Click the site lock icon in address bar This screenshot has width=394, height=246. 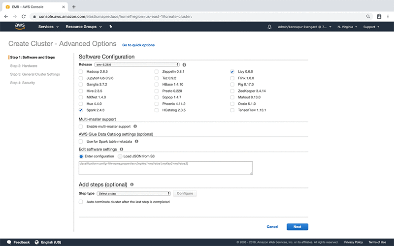point(34,17)
